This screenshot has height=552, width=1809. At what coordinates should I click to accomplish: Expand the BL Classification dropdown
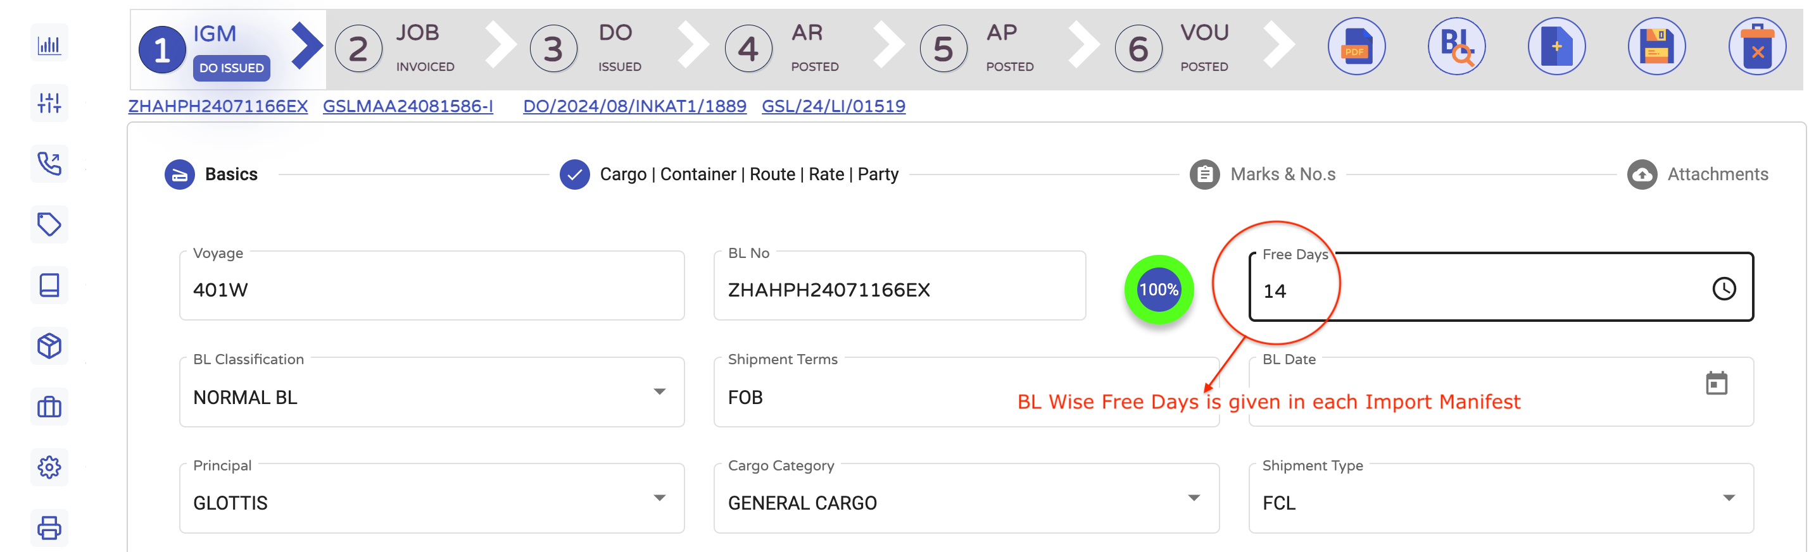tap(659, 392)
